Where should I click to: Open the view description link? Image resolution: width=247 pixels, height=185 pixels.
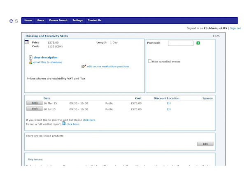tap(45, 58)
